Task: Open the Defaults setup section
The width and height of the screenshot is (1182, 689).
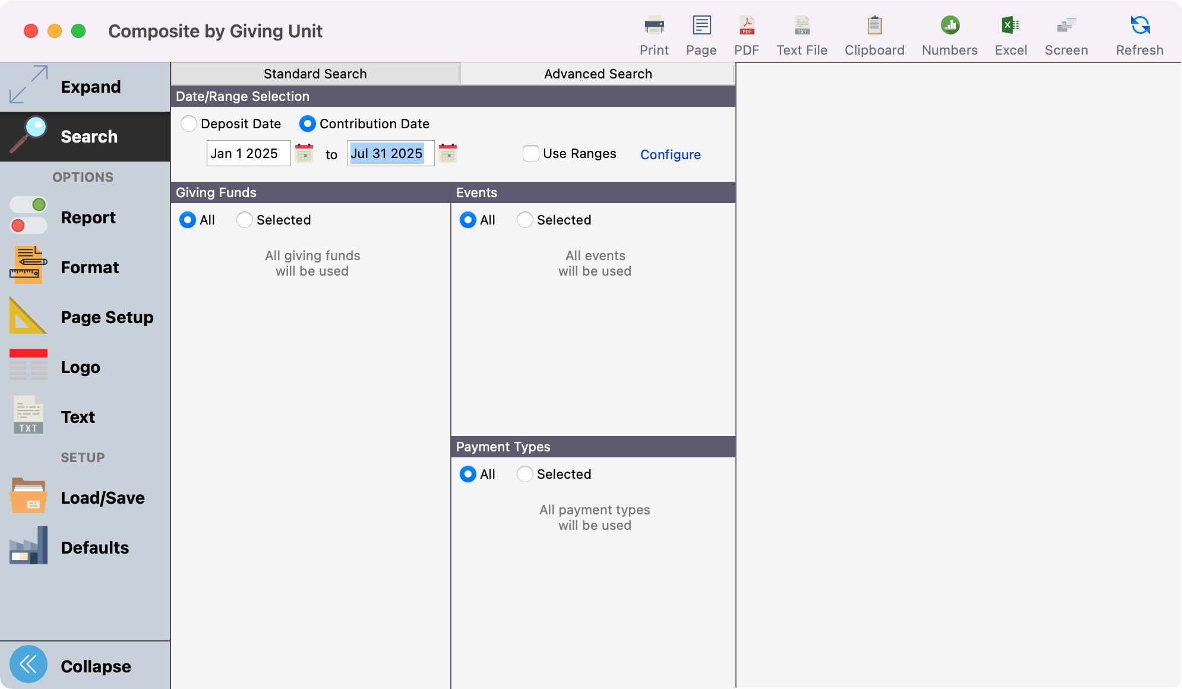Action: [85, 548]
